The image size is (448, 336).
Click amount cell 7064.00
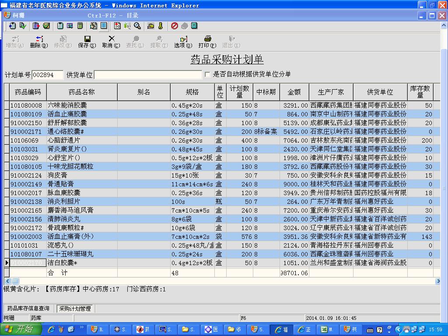point(294,140)
